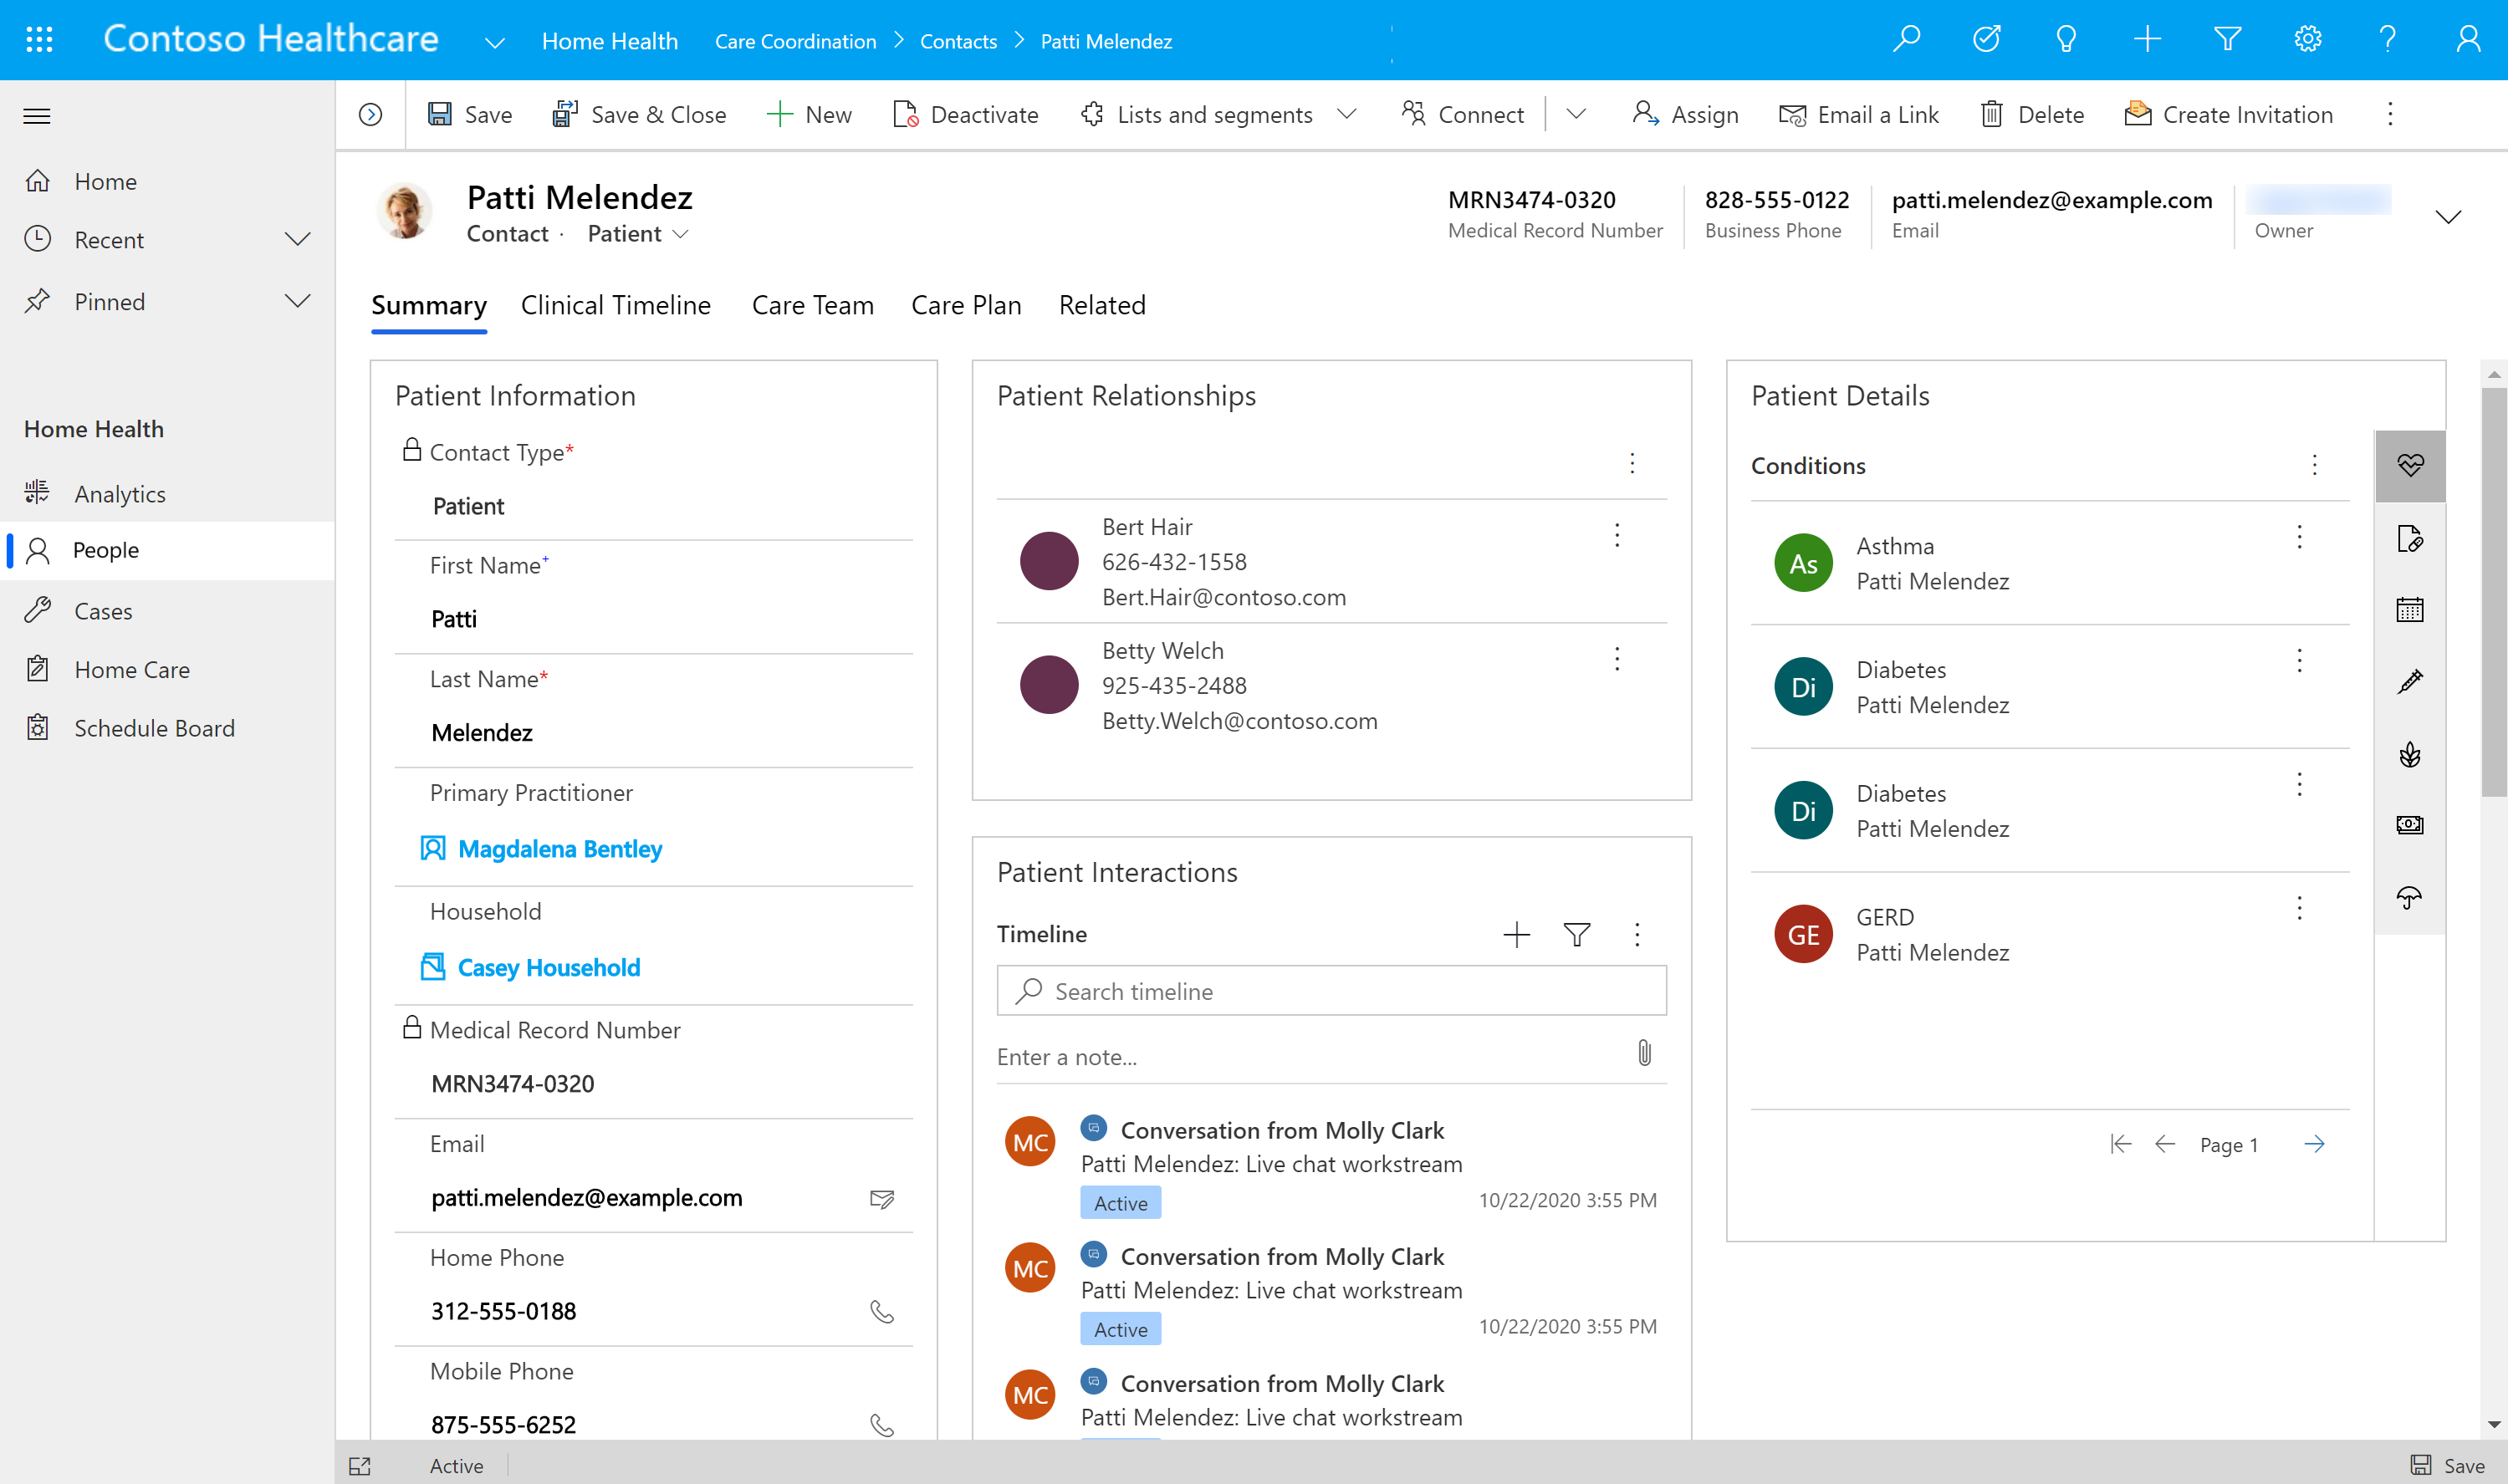
Task: Click the Save button in status bar
Action: pos(2447,1465)
